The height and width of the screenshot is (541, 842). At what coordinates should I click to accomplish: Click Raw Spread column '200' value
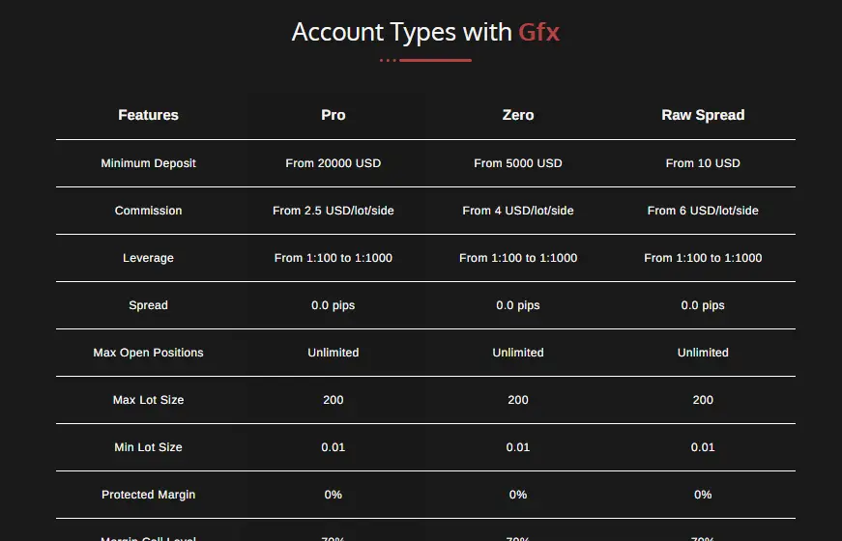pos(703,400)
